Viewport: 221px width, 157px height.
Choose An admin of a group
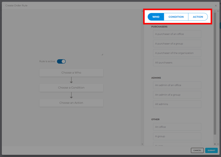tap(177, 95)
